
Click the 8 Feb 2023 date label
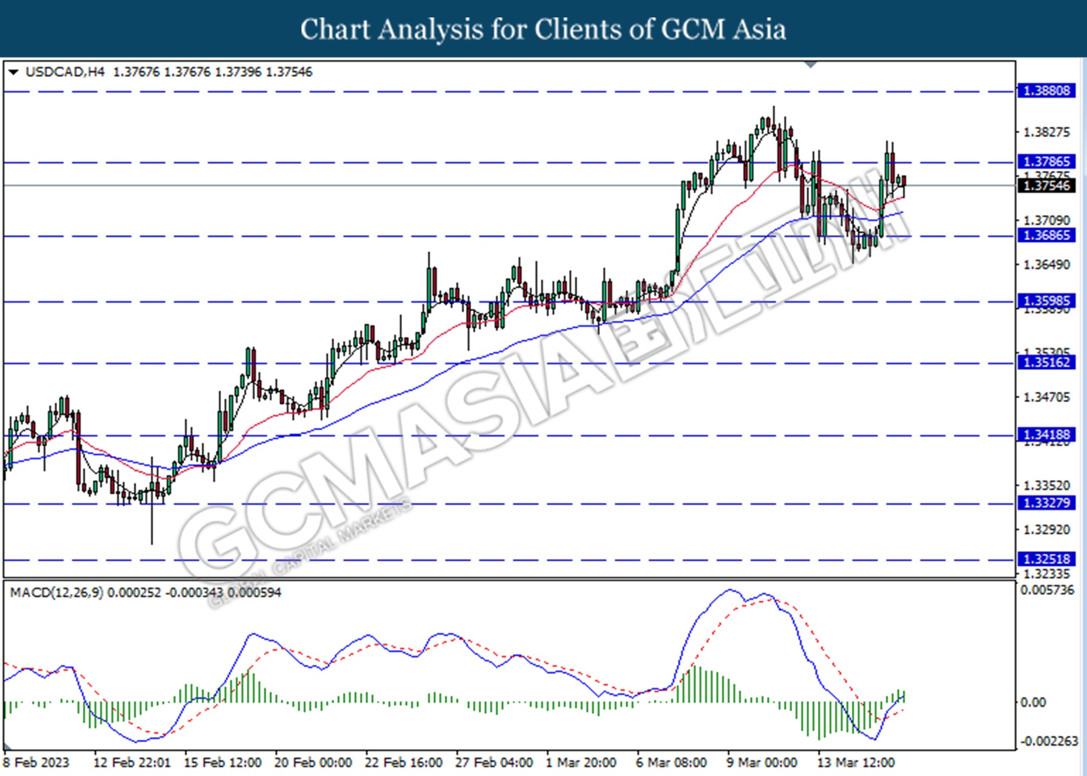click(x=36, y=762)
